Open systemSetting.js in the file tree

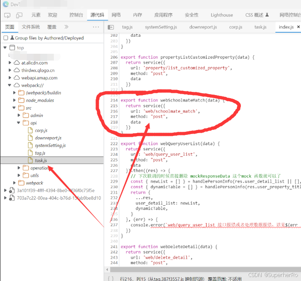coord(50,145)
